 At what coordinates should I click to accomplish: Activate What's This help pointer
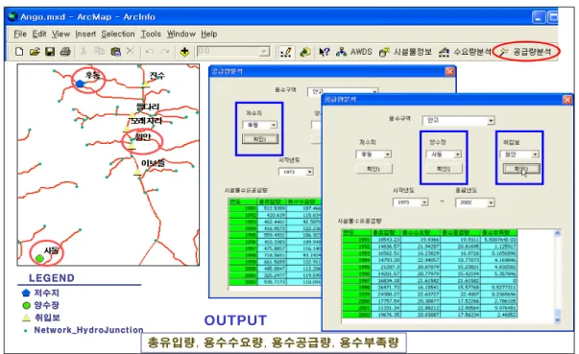pyautogui.click(x=325, y=52)
